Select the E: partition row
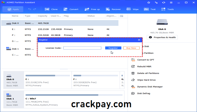The width and height of the screenshot is (197, 112). pos(60,29)
